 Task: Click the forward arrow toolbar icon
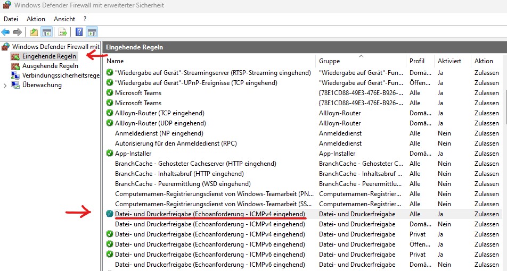click(18, 32)
